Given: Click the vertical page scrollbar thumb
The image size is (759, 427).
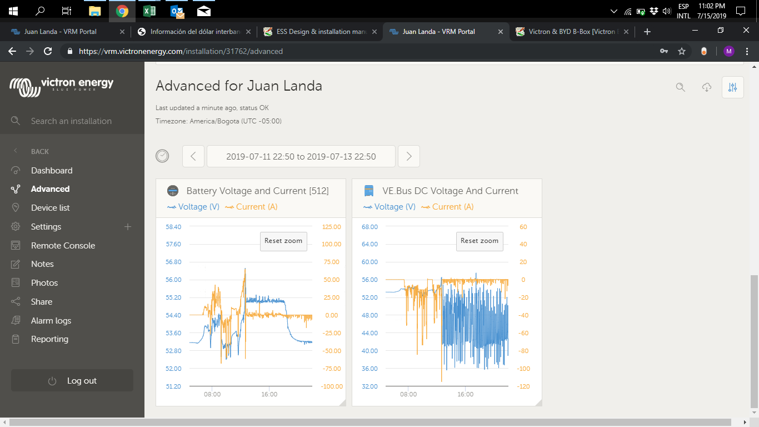Looking at the screenshot, I should point(755,342).
